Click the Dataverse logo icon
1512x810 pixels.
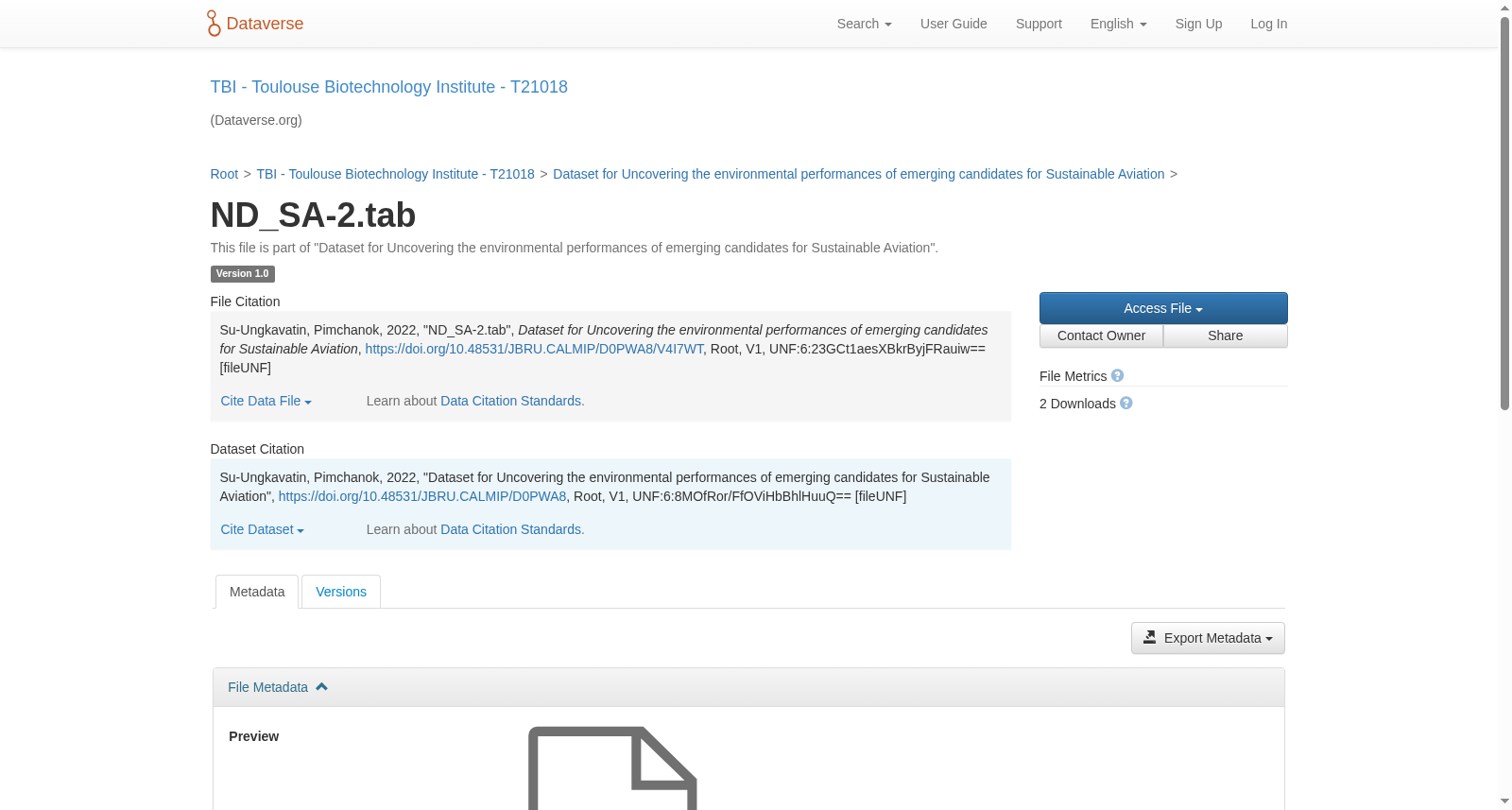coord(214,24)
